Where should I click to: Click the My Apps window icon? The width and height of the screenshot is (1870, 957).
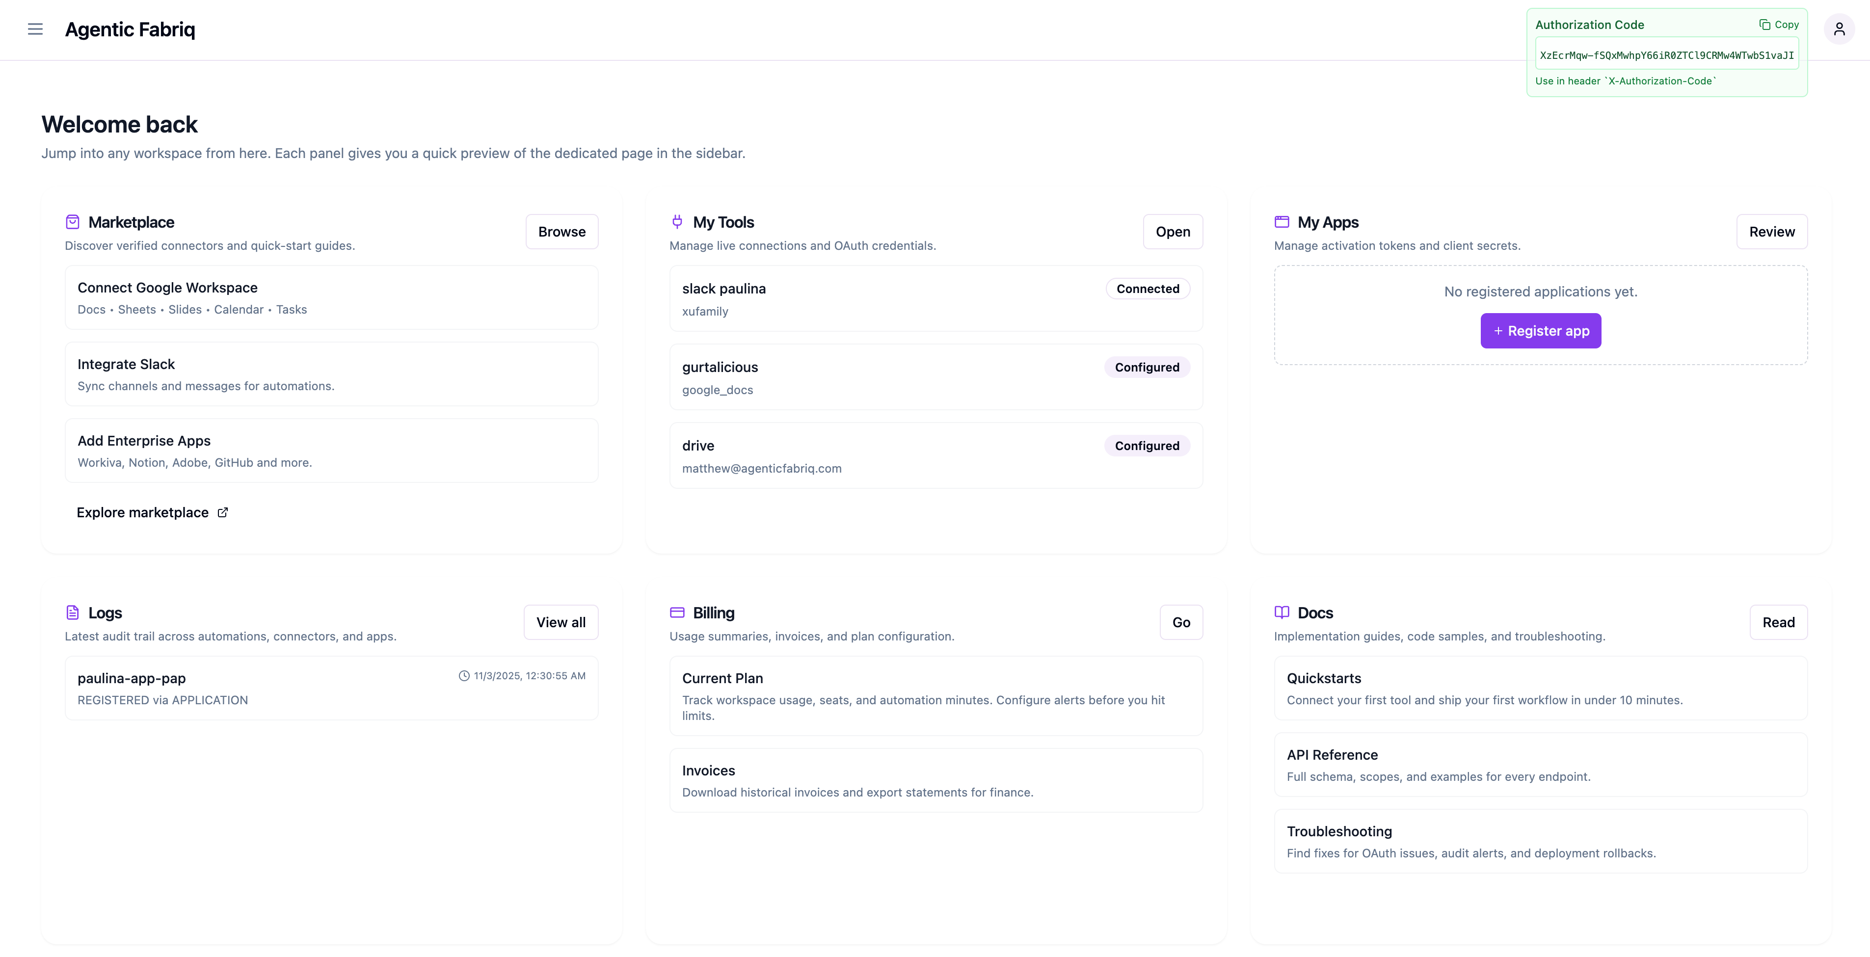[1282, 222]
